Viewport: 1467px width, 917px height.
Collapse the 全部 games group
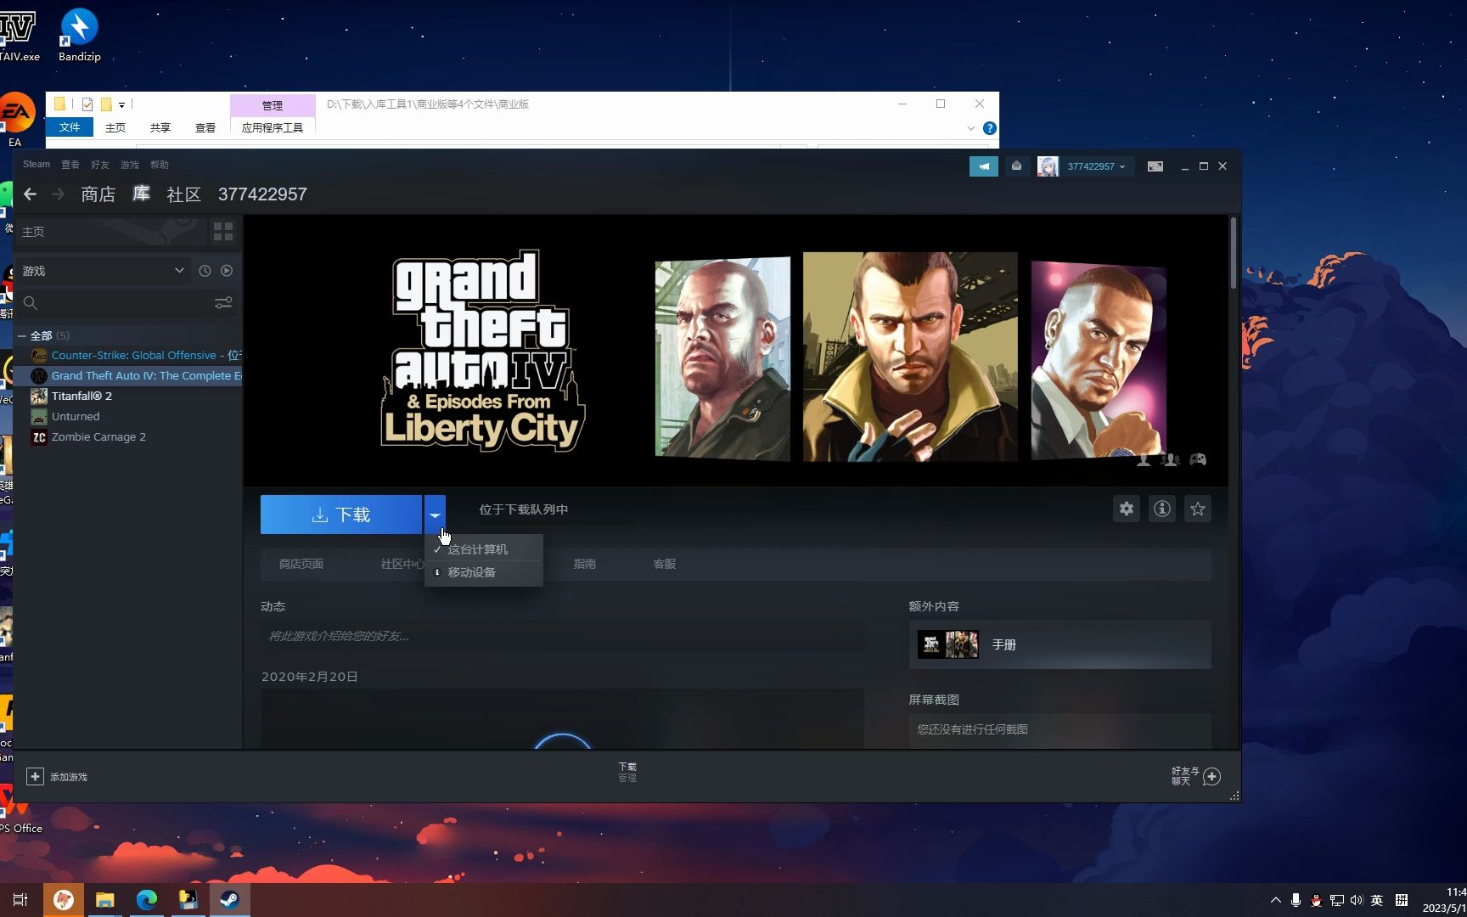point(22,336)
